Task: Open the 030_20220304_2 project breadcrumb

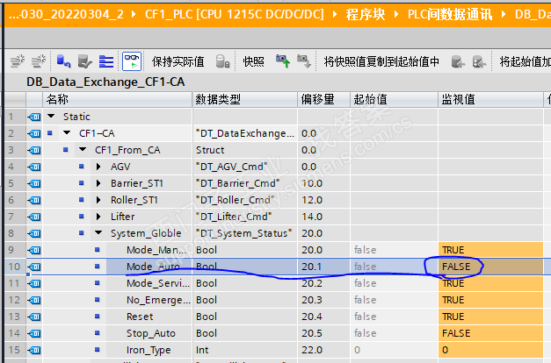Action: click(x=67, y=14)
